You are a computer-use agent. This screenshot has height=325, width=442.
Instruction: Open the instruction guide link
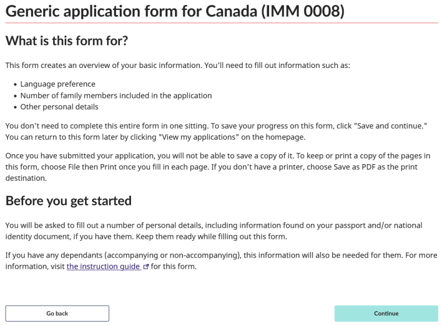click(x=103, y=266)
